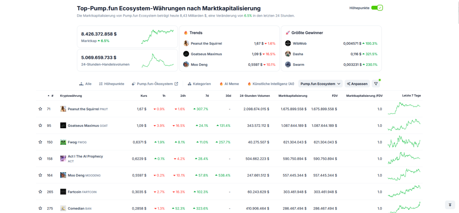Click the Größte Gewinner heading
This screenshot has width=459, height=213.
(307, 33)
